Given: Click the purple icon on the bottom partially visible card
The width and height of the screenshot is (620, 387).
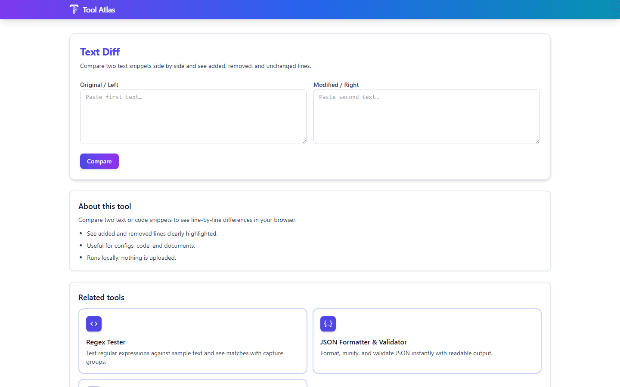Looking at the screenshot, I should click(94, 386).
